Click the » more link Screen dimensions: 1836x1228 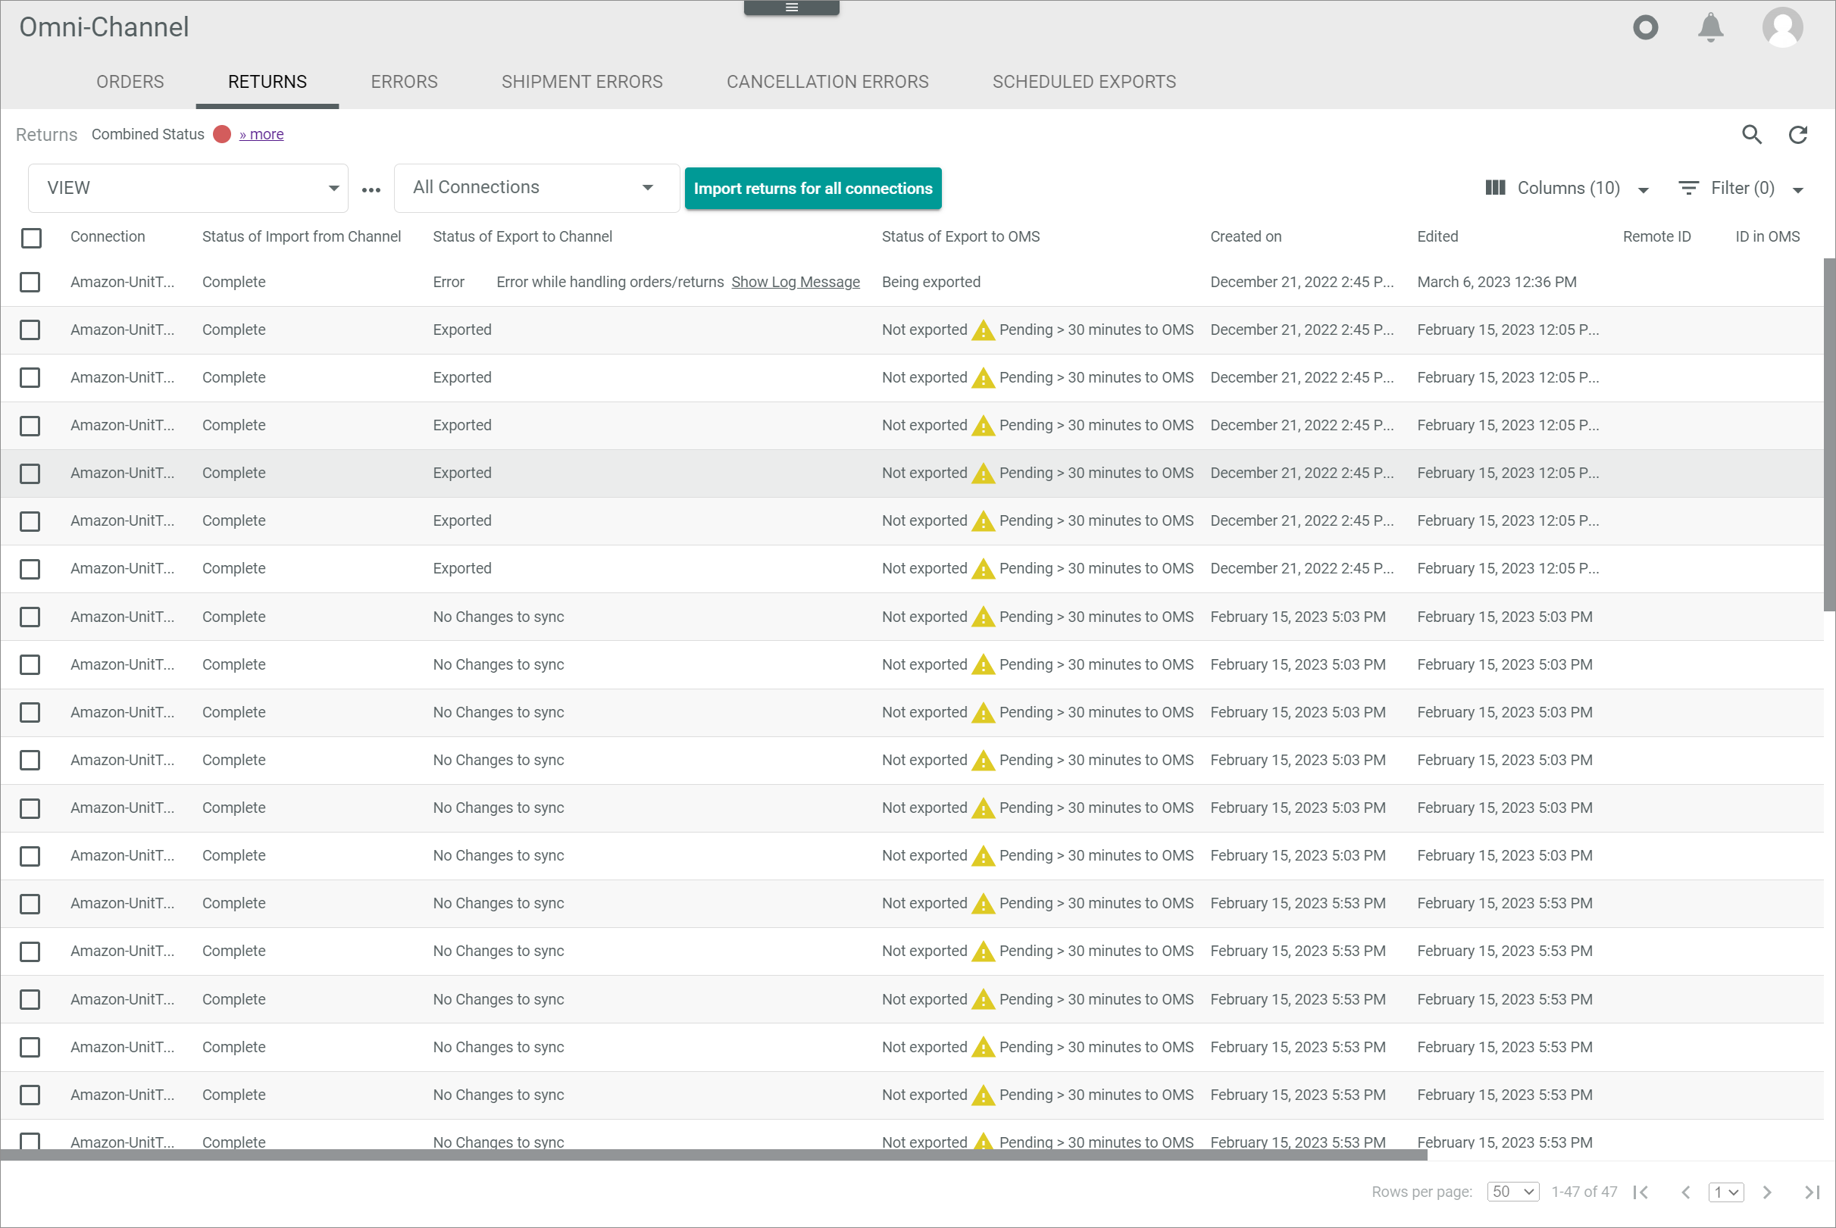click(x=261, y=135)
